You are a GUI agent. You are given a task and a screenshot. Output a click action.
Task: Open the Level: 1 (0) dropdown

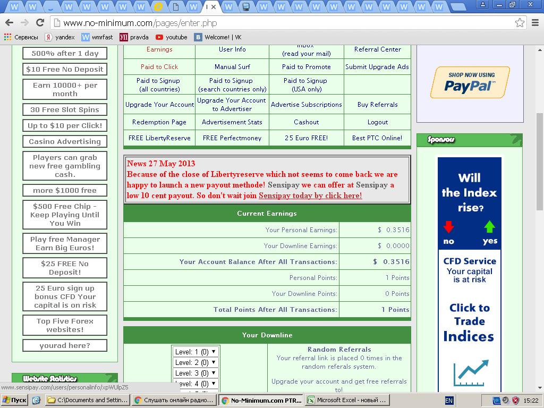[196, 352]
